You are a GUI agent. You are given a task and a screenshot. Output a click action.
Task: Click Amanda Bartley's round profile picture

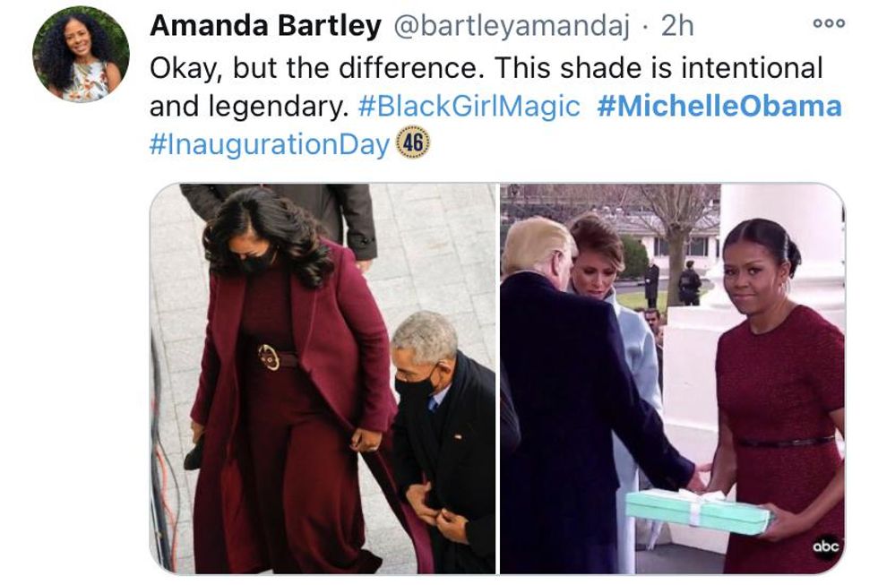coord(82,55)
